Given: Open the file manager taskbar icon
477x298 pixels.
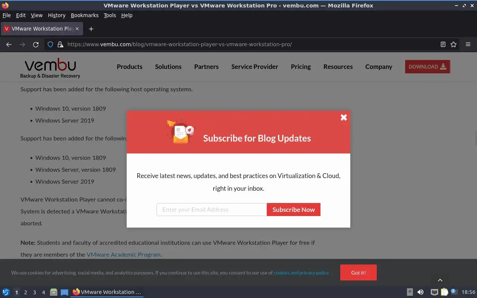Looking at the screenshot, I should tap(54, 292).
